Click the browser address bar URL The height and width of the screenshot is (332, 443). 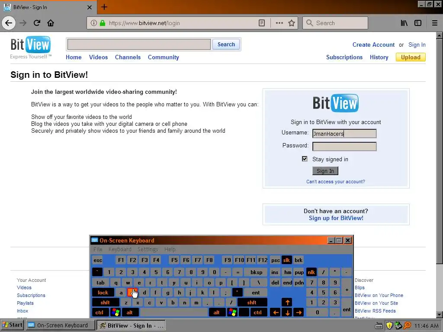(x=144, y=23)
